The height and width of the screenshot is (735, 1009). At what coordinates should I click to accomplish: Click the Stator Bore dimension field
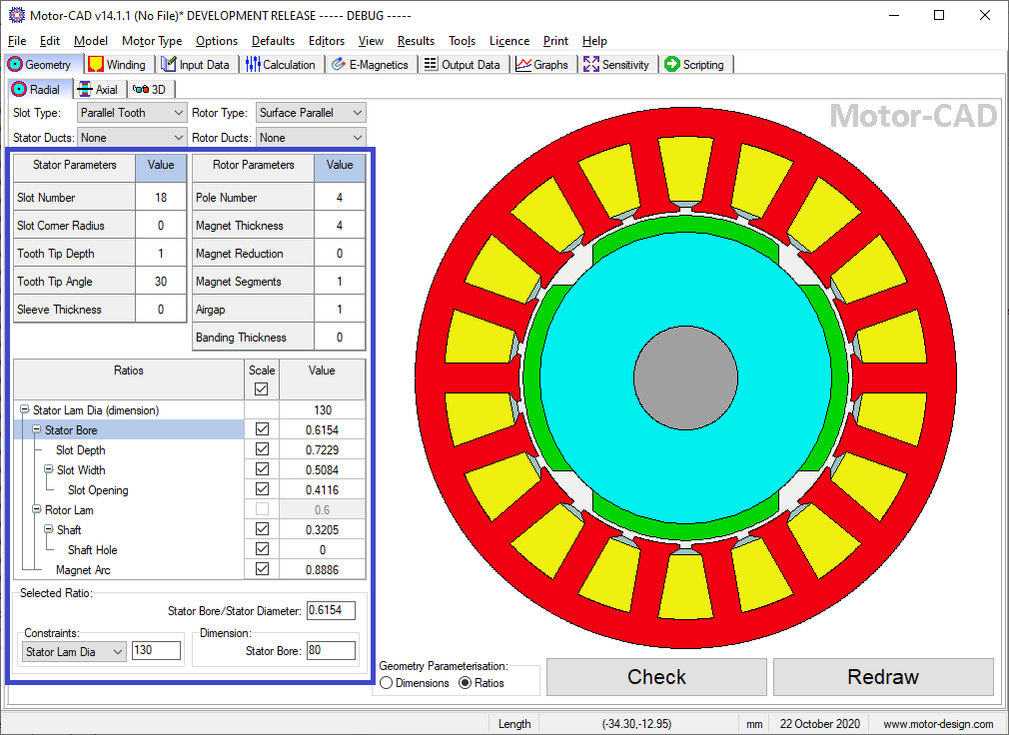331,650
